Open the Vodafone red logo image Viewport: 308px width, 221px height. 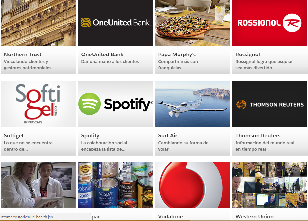[192, 185]
